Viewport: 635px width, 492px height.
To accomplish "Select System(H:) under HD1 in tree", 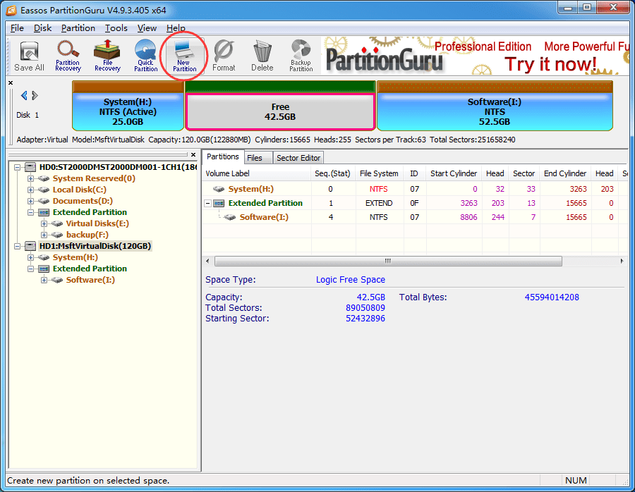I will 75,257.
